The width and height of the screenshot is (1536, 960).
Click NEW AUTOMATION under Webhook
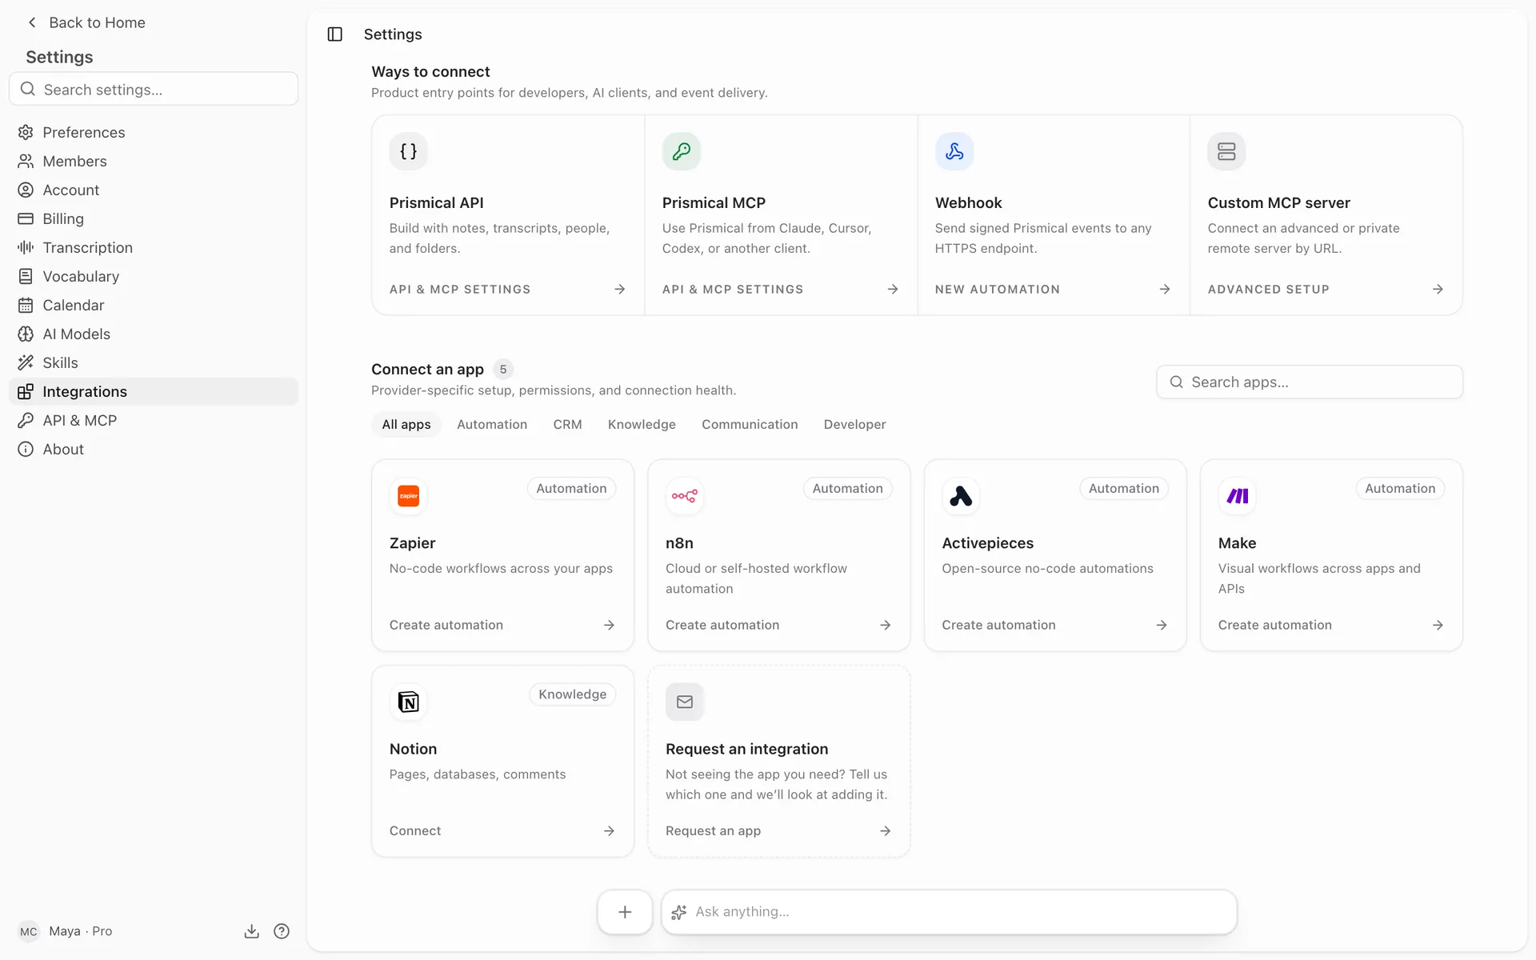click(x=998, y=290)
